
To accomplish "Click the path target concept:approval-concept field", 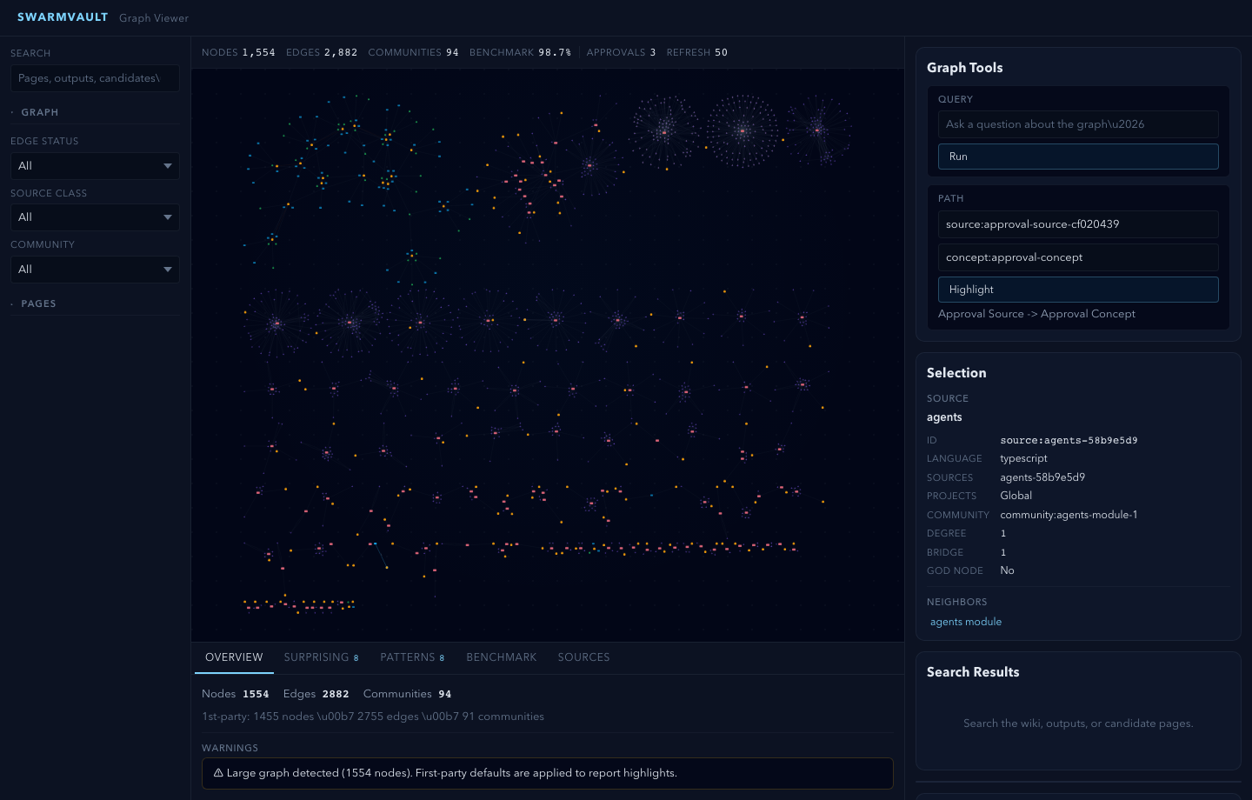I will pyautogui.click(x=1077, y=257).
